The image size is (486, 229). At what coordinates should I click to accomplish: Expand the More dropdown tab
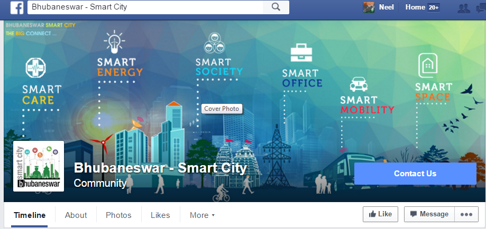coord(202,215)
